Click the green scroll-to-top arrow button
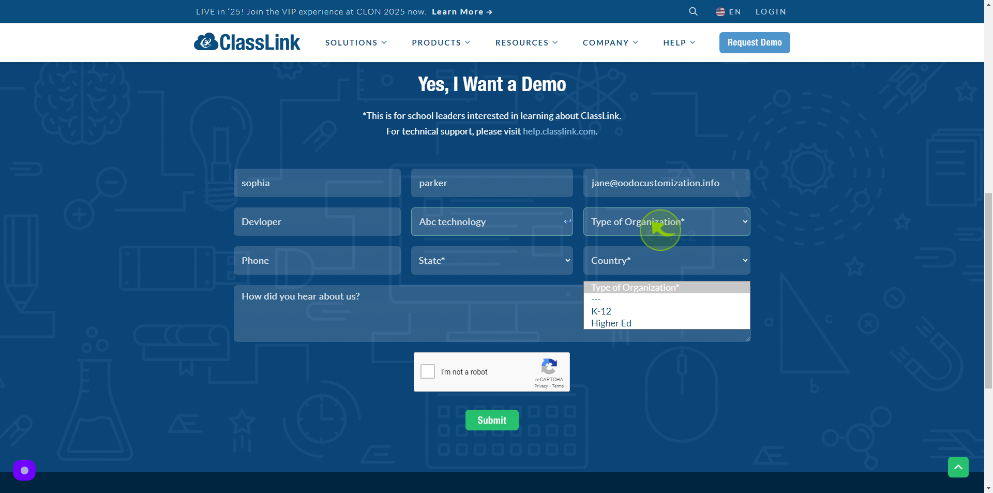 [x=958, y=467]
